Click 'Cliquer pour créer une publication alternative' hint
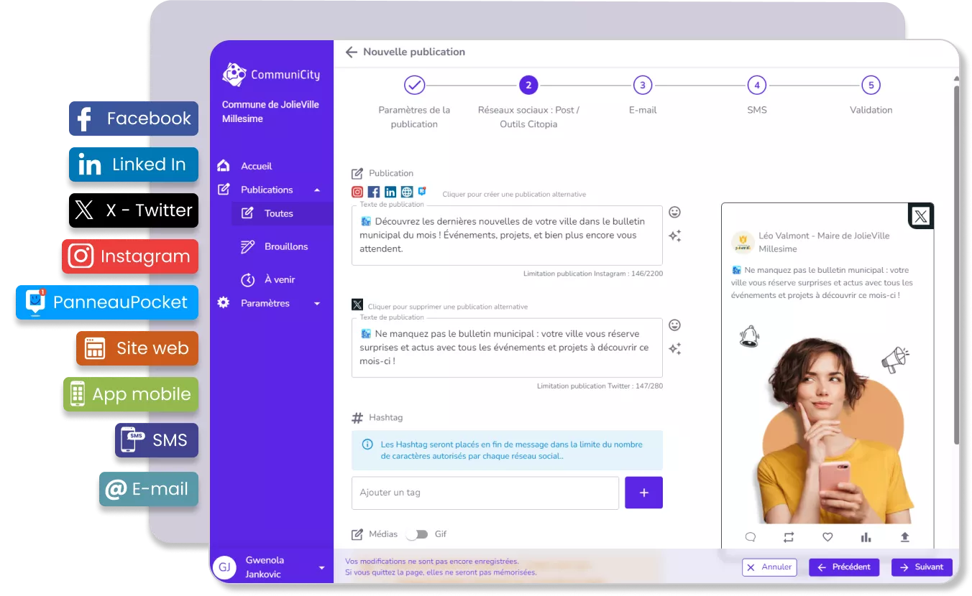972x596 pixels. (x=514, y=195)
